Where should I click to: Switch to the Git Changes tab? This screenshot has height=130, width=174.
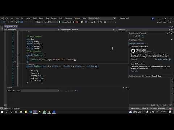click(146, 76)
